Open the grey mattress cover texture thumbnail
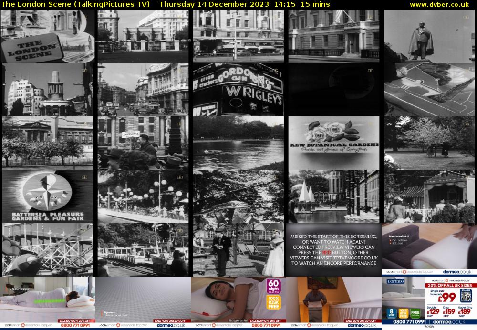Viewport: 477px width, 330px height. click(143, 303)
